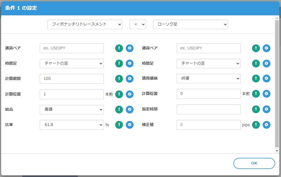
Task: Open the 始点 dropdown showing 高値
Action: (x=72, y=109)
